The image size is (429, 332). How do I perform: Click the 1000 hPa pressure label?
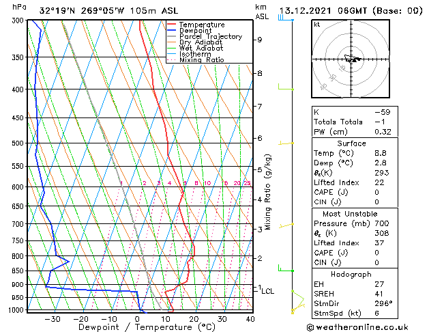[18, 310]
